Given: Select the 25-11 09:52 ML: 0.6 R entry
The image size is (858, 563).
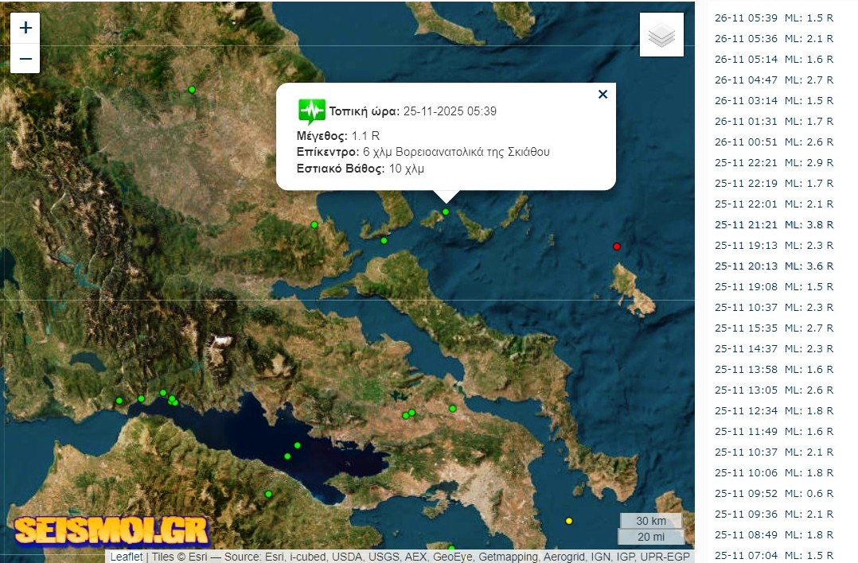Looking at the screenshot, I should [x=774, y=494].
